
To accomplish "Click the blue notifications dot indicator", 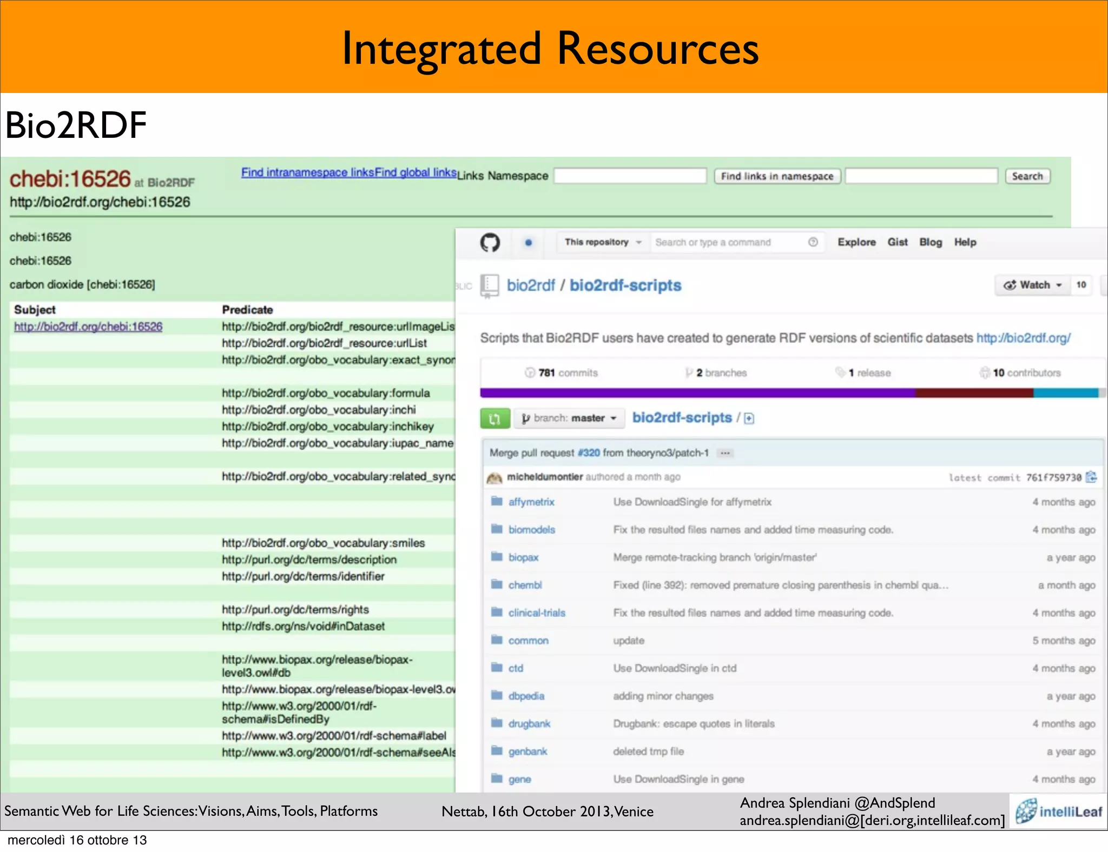I will click(x=529, y=243).
